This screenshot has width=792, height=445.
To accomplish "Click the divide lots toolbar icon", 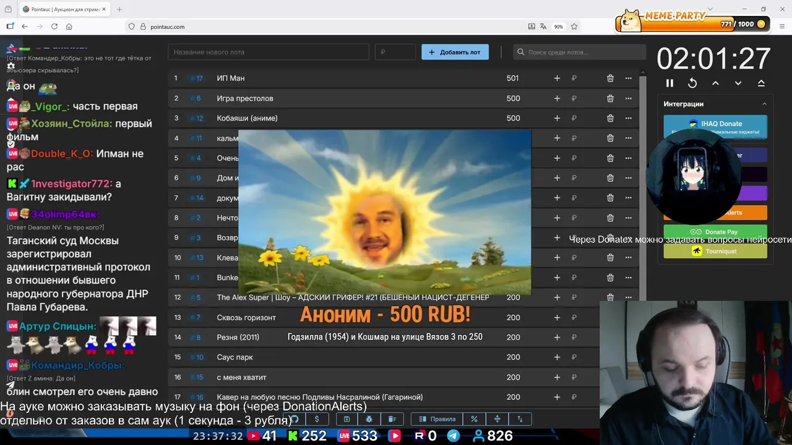I will (x=497, y=419).
